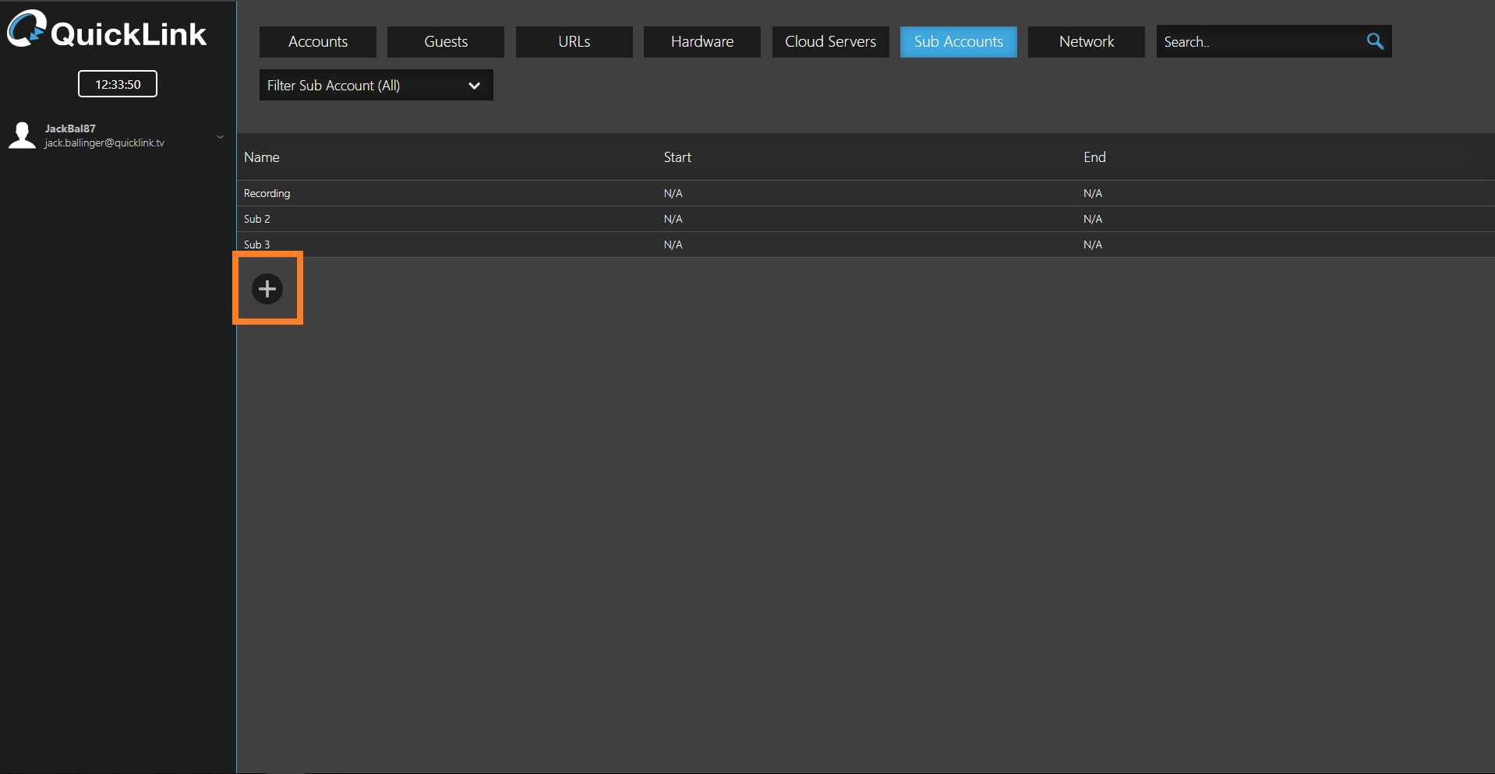This screenshot has width=1495, height=774.
Task: Click the 12:33:50 clock display
Action: (x=118, y=84)
